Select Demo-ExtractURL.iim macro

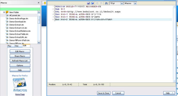click(x=18, y=37)
